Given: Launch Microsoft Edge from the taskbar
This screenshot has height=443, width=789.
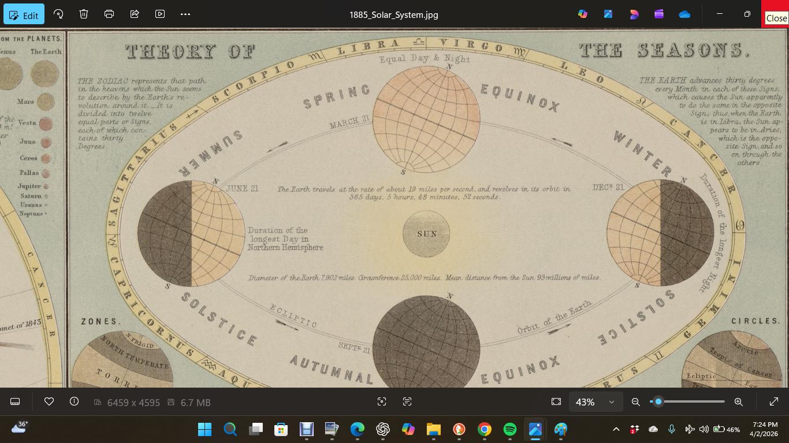Looking at the screenshot, I should [x=358, y=429].
